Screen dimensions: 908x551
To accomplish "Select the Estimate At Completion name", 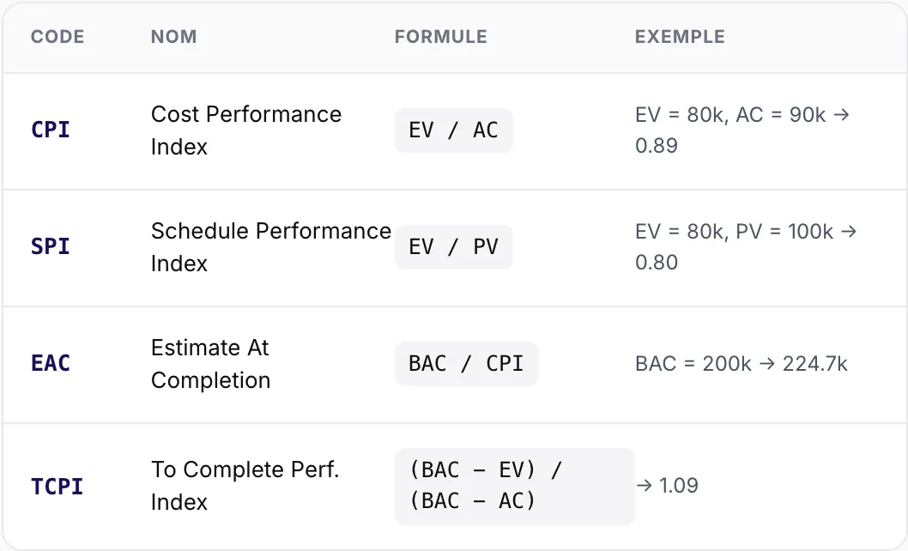I will tap(211, 364).
